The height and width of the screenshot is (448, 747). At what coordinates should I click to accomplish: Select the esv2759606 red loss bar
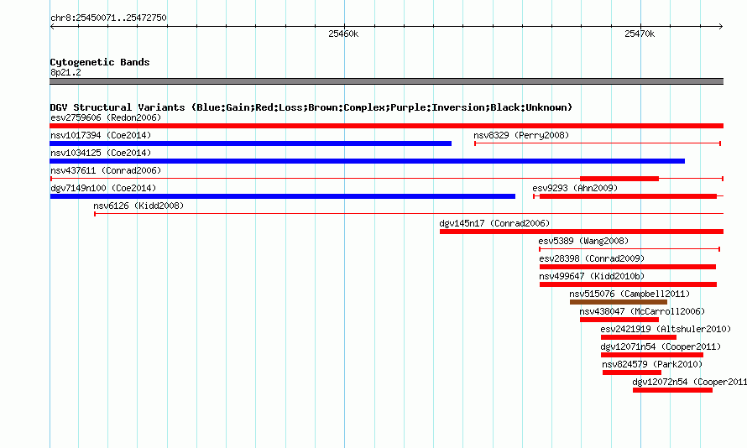(386, 126)
